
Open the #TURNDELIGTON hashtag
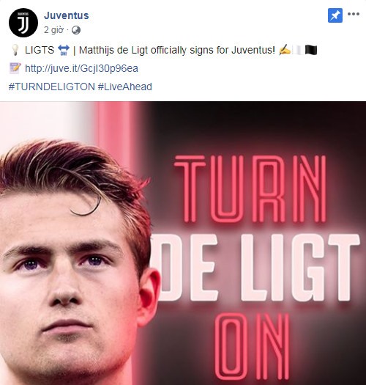pyautogui.click(x=52, y=87)
